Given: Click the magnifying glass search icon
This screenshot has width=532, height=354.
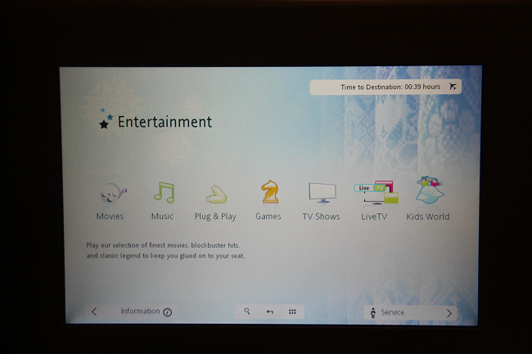Looking at the screenshot, I should pyautogui.click(x=247, y=311).
